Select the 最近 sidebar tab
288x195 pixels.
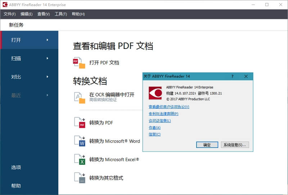(x=30, y=95)
